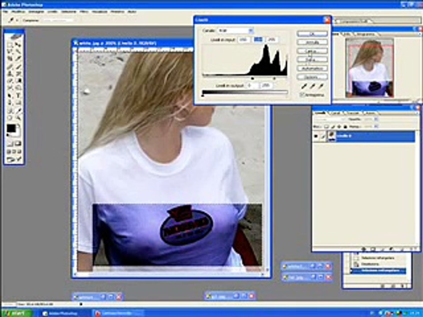Click the Livello 0 layer thumbnail

[x=331, y=136]
